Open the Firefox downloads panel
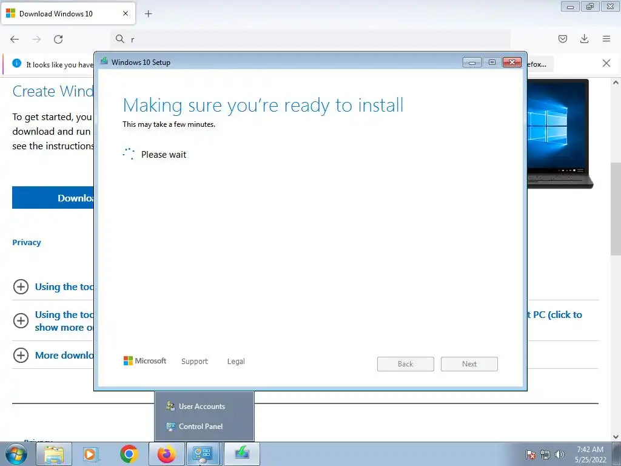Image resolution: width=621 pixels, height=466 pixels. click(584, 39)
